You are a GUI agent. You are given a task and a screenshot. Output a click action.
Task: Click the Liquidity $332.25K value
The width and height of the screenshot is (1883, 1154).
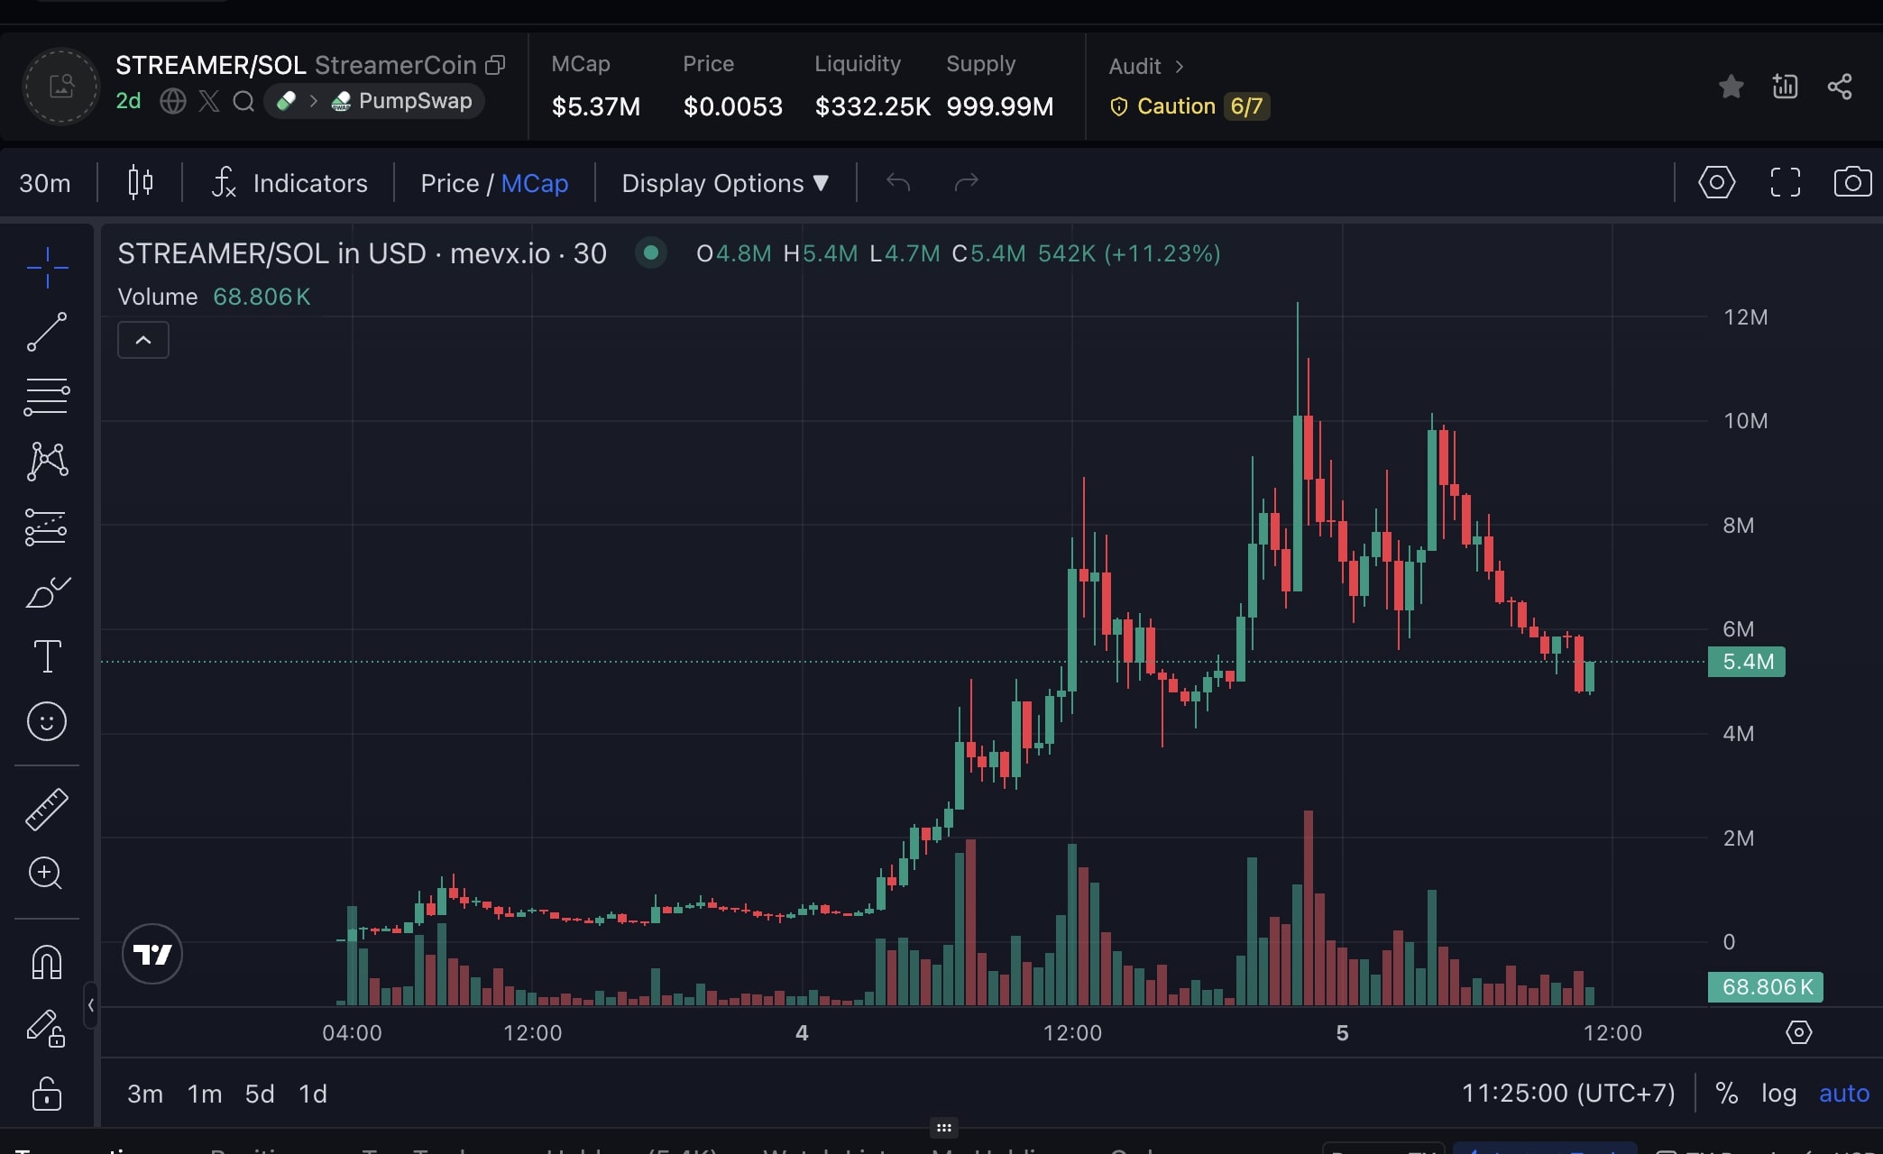pyautogui.click(x=872, y=106)
